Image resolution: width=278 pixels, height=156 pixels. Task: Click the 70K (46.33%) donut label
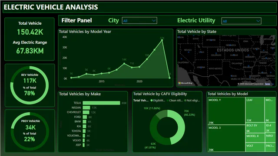click(189, 113)
